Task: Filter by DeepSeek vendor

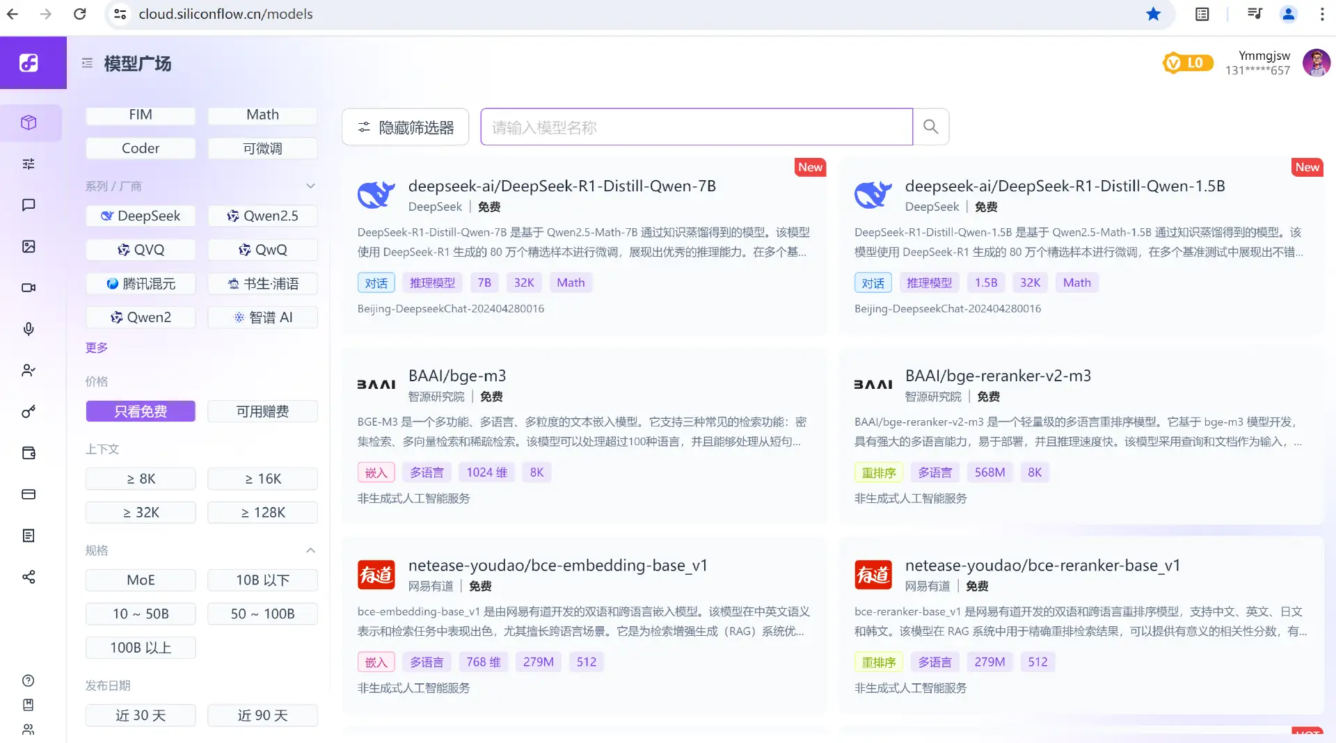Action: click(x=141, y=216)
